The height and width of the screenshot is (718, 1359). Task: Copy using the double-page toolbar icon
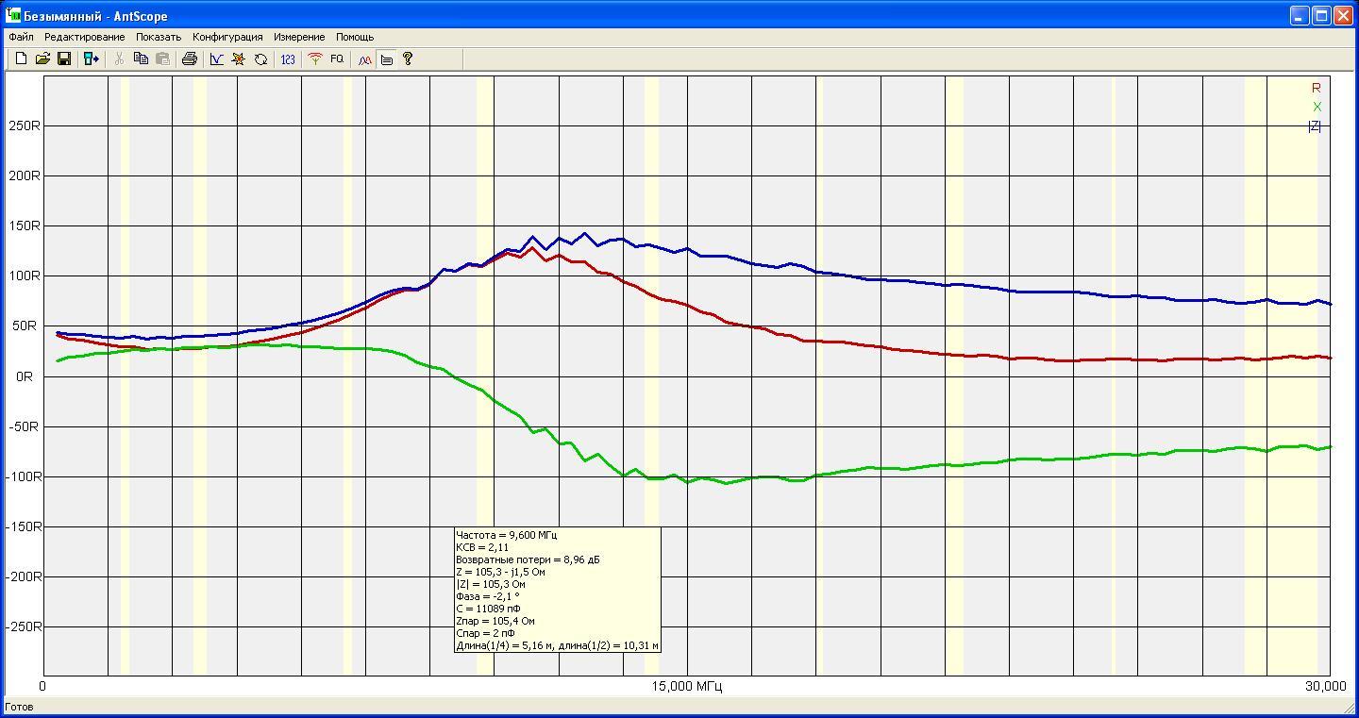coord(141,58)
